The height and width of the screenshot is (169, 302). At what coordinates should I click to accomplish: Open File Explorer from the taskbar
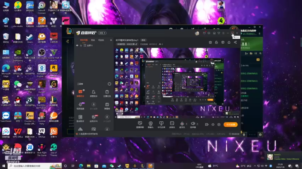click(x=89, y=166)
